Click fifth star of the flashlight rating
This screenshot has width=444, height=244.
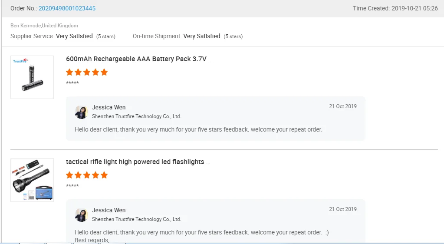(104, 175)
